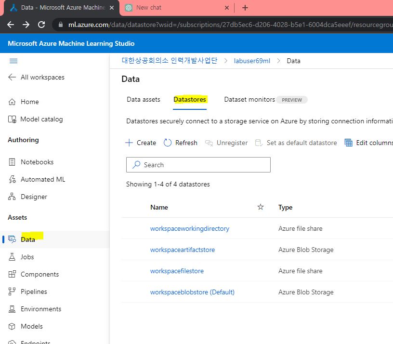This screenshot has height=344, width=393.
Task: Click the star favorites column header icon
Action: 261,207
